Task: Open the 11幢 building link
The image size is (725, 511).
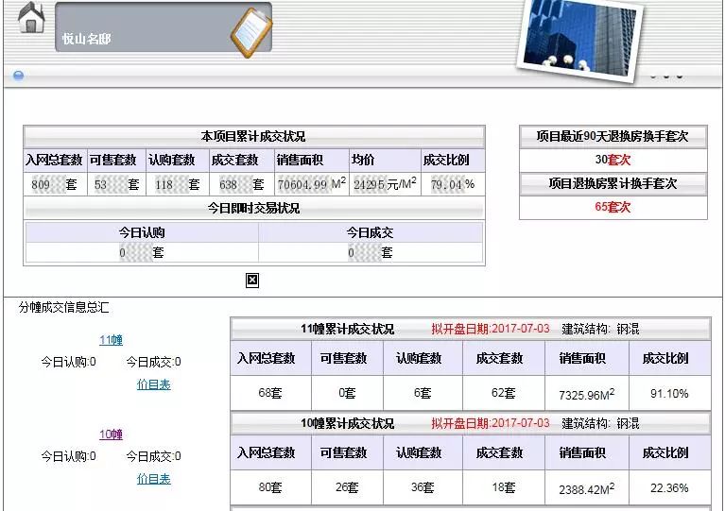Action: click(x=111, y=340)
